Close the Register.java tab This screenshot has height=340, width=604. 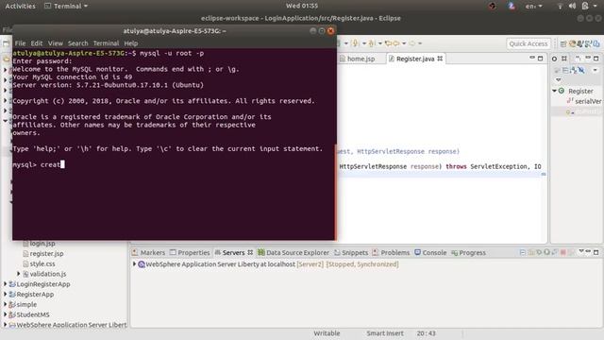tap(440, 59)
